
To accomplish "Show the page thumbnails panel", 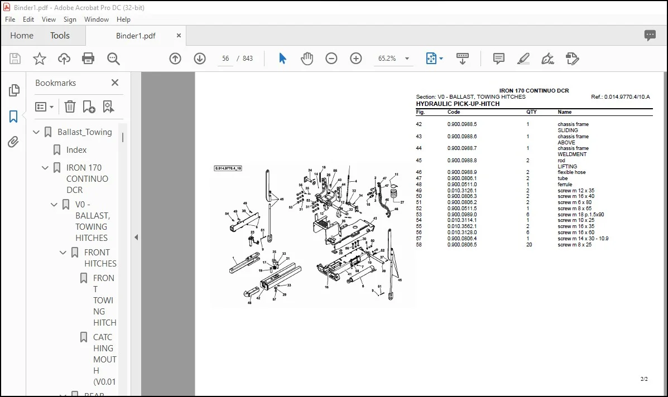I will (13, 90).
